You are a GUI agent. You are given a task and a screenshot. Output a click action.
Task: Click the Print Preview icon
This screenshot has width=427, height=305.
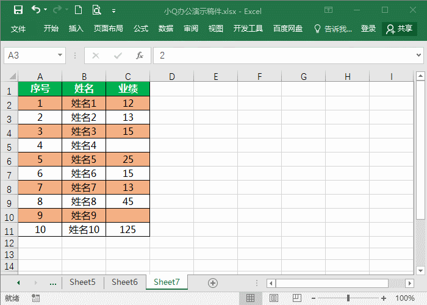click(96, 10)
